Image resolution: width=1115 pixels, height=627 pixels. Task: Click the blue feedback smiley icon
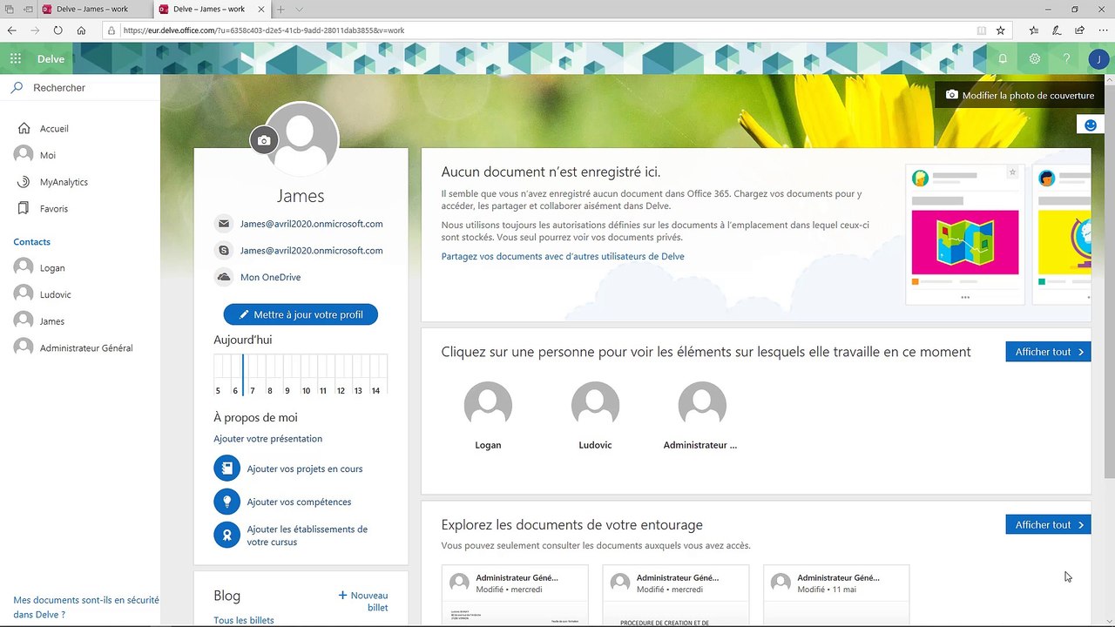(1090, 124)
